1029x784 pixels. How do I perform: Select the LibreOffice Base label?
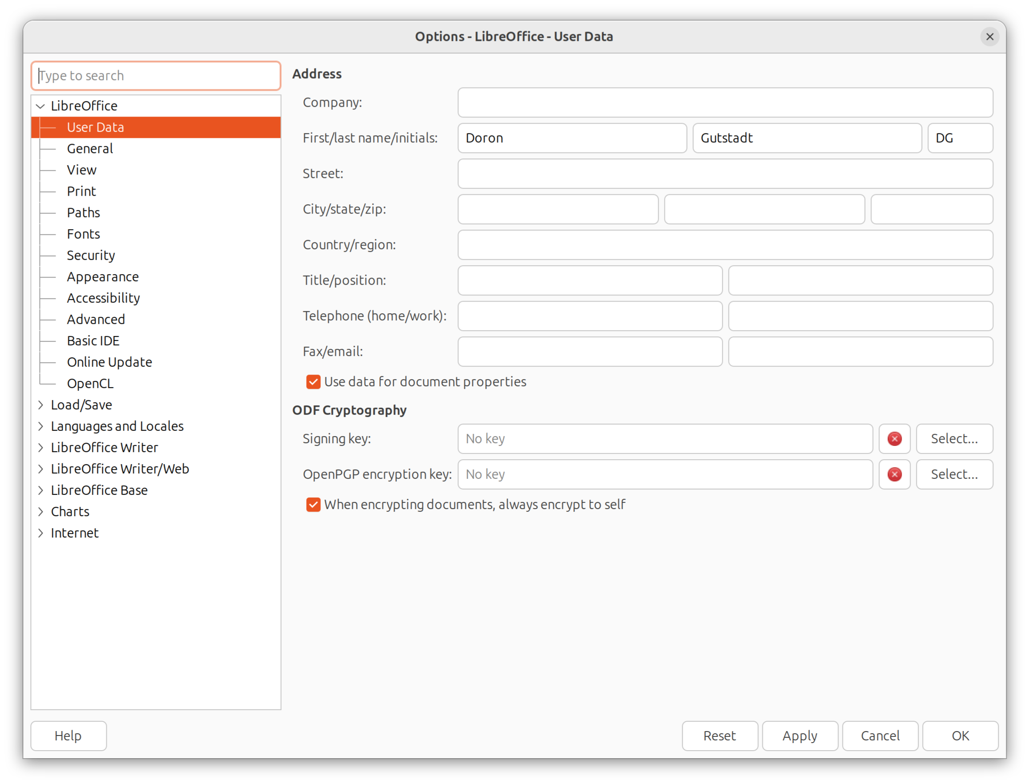99,490
